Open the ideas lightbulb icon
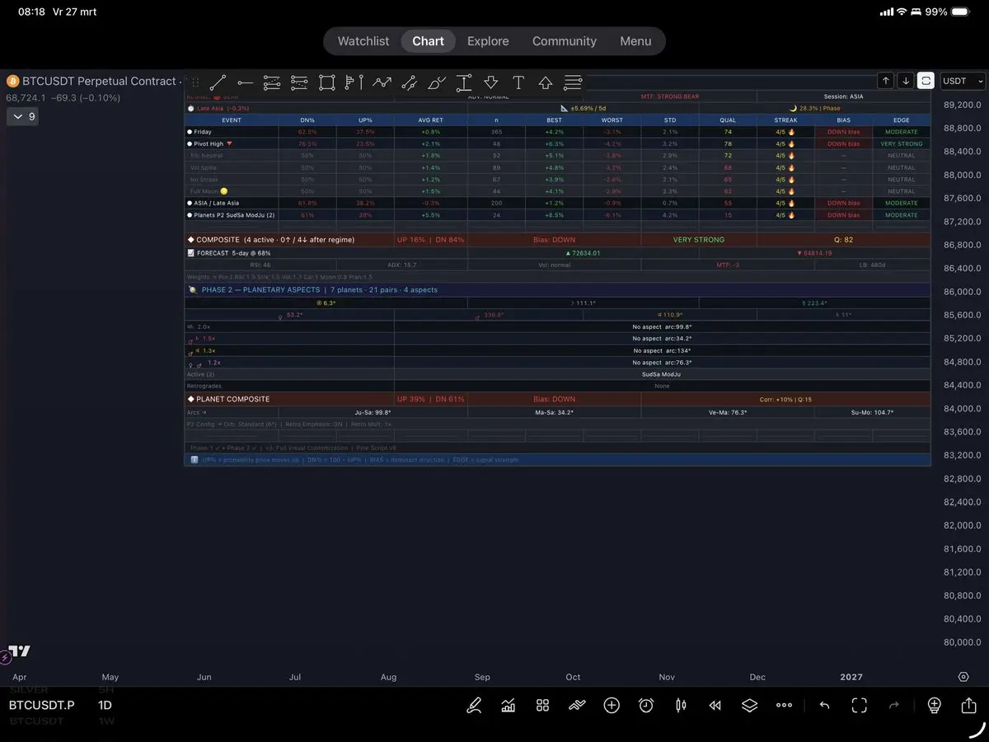 click(x=934, y=705)
